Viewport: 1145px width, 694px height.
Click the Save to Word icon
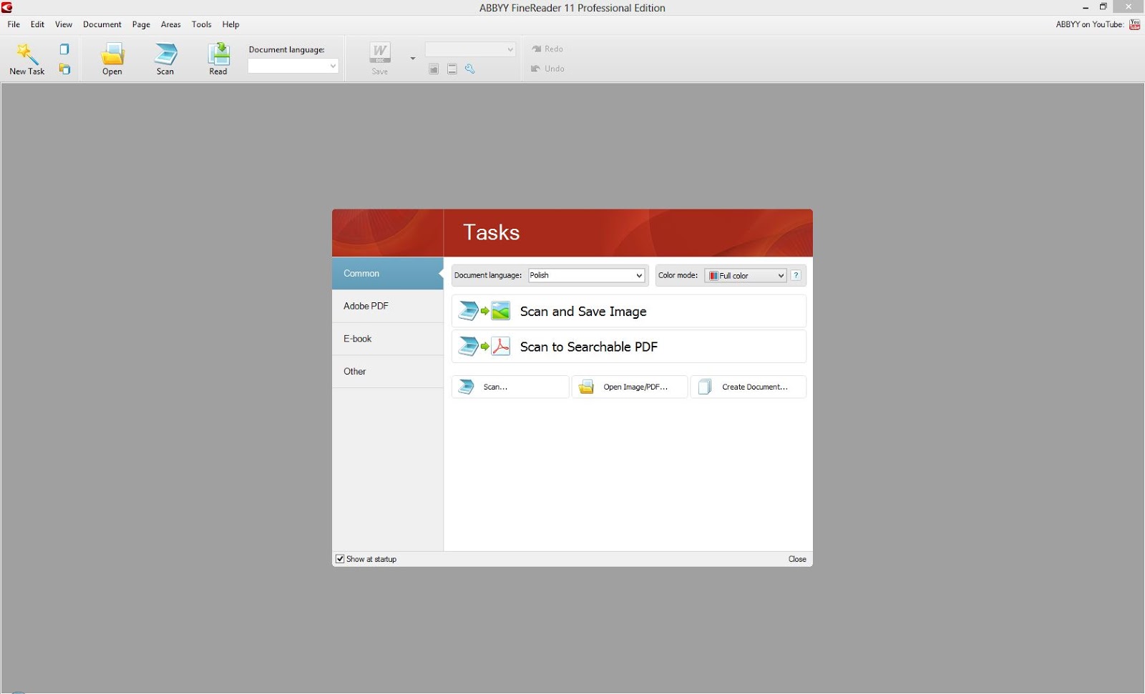(x=380, y=54)
